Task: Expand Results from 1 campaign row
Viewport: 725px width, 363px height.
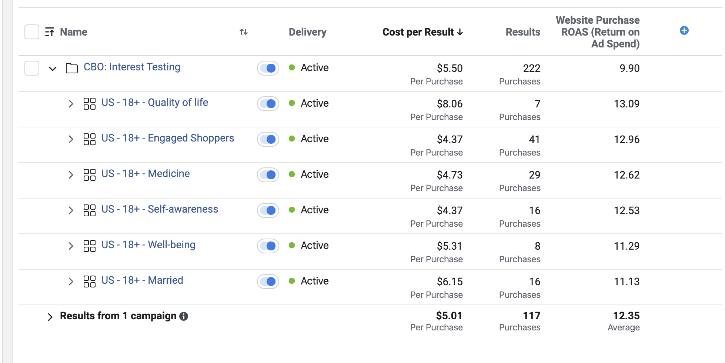Action: pos(50,317)
